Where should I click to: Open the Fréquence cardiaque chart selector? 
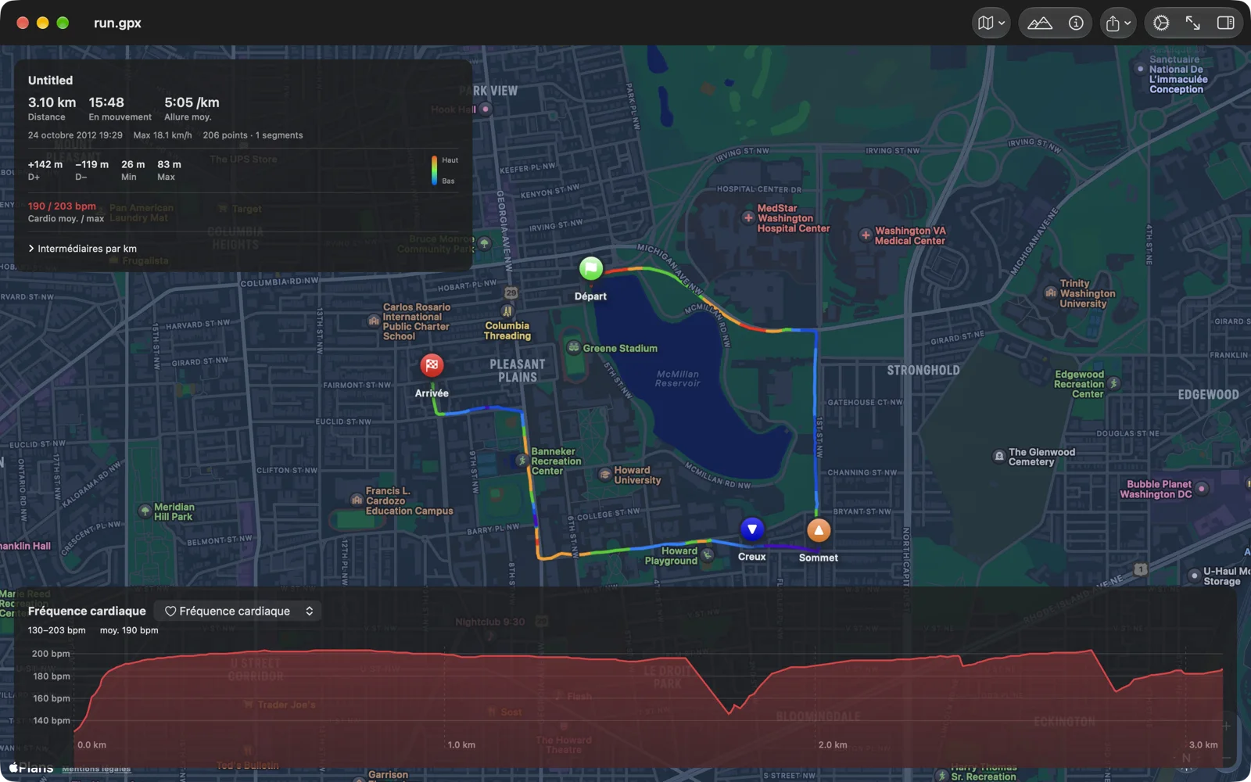[x=238, y=611]
